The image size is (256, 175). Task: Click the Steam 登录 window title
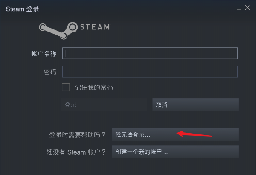point(22,9)
